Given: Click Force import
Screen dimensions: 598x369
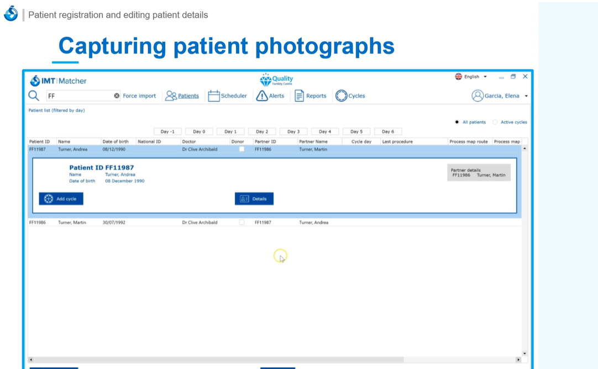Looking at the screenshot, I should [x=139, y=96].
